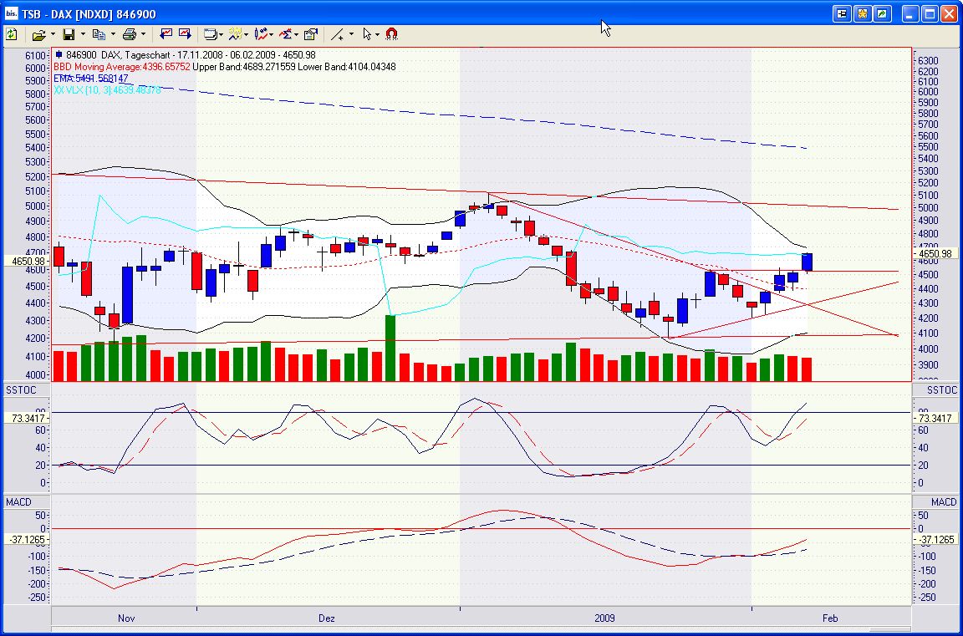
Task: Expand dropdown arrow next to line drawing tool
Action: click(351, 34)
